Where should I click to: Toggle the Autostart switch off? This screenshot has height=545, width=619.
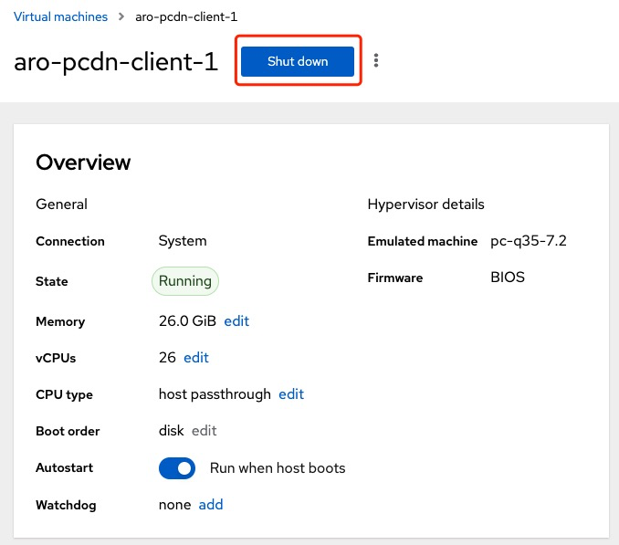177,468
